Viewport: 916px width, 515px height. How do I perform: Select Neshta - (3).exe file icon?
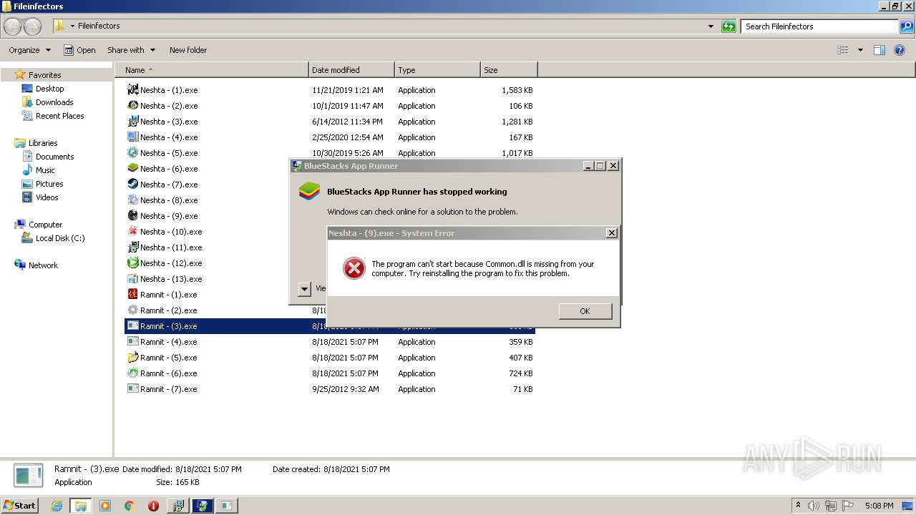coord(132,121)
